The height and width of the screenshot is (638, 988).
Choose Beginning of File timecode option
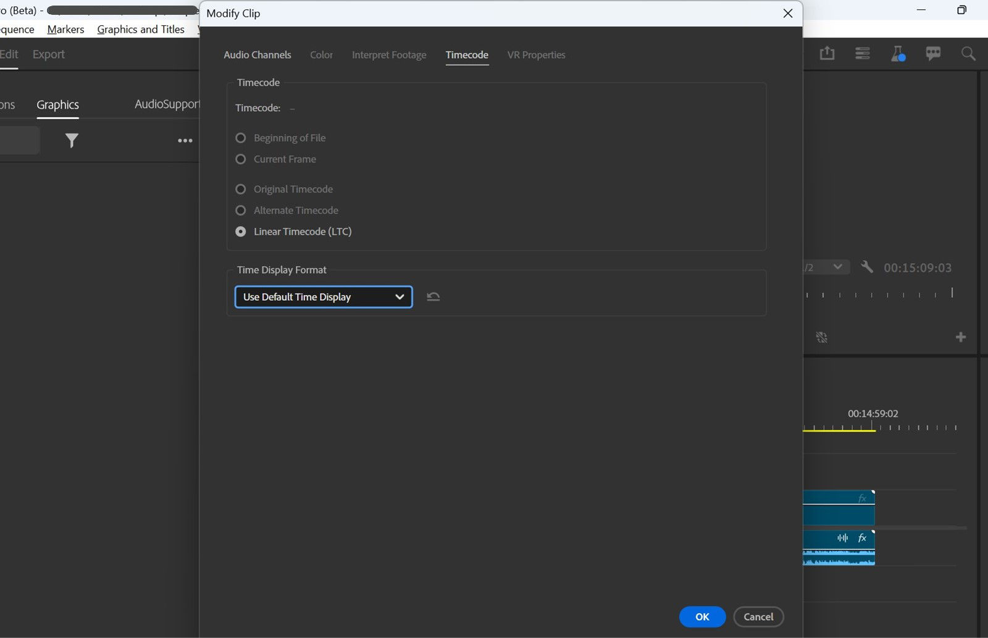pyautogui.click(x=240, y=138)
